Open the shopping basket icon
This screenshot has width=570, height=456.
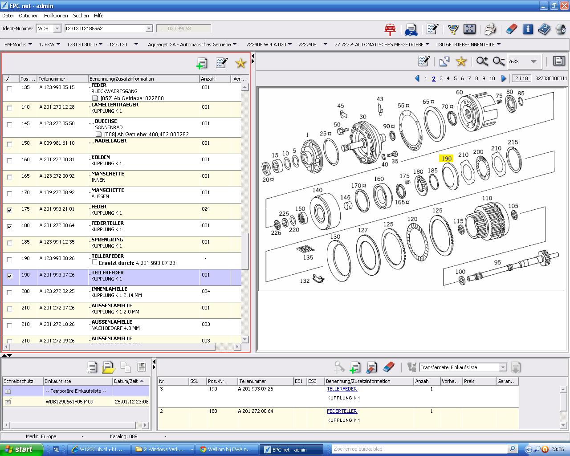click(x=453, y=29)
